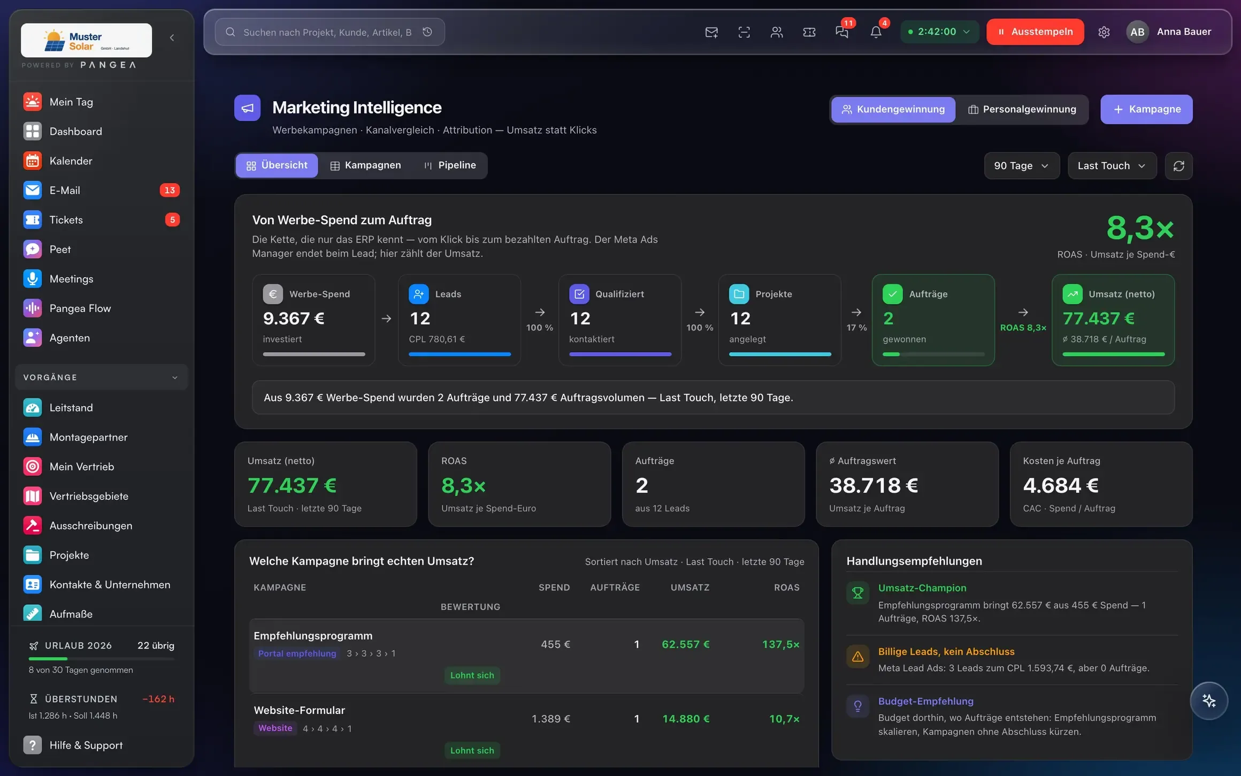Viewport: 1241px width, 776px height.
Task: Collapse the Vorgänge section
Action: [101, 377]
